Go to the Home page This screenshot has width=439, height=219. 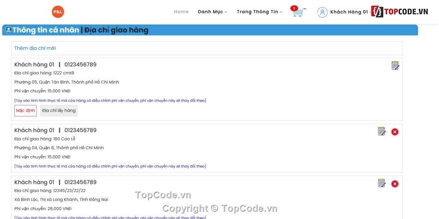pyautogui.click(x=181, y=12)
